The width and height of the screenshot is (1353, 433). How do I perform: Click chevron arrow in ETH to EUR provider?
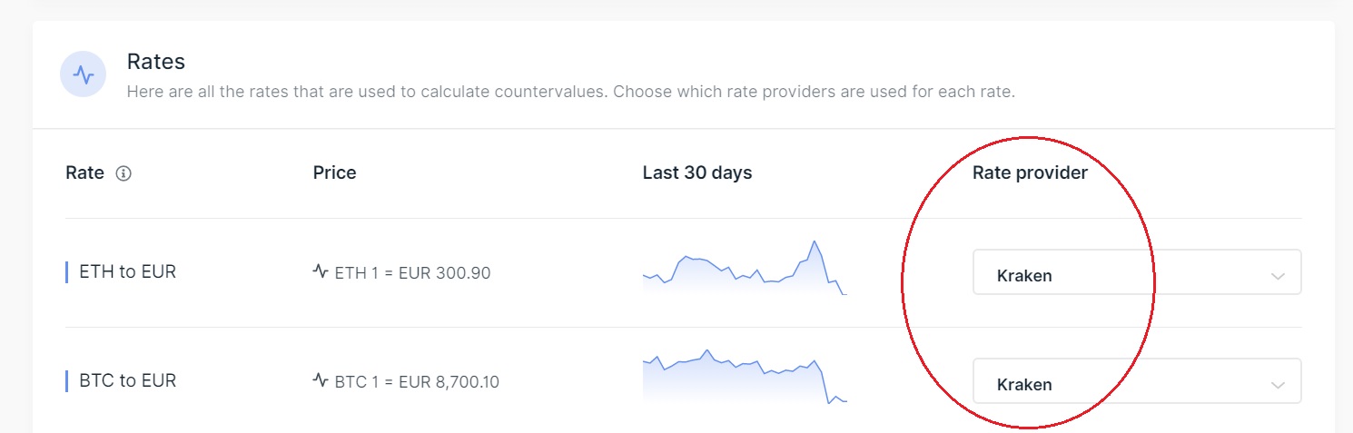[x=1278, y=276]
